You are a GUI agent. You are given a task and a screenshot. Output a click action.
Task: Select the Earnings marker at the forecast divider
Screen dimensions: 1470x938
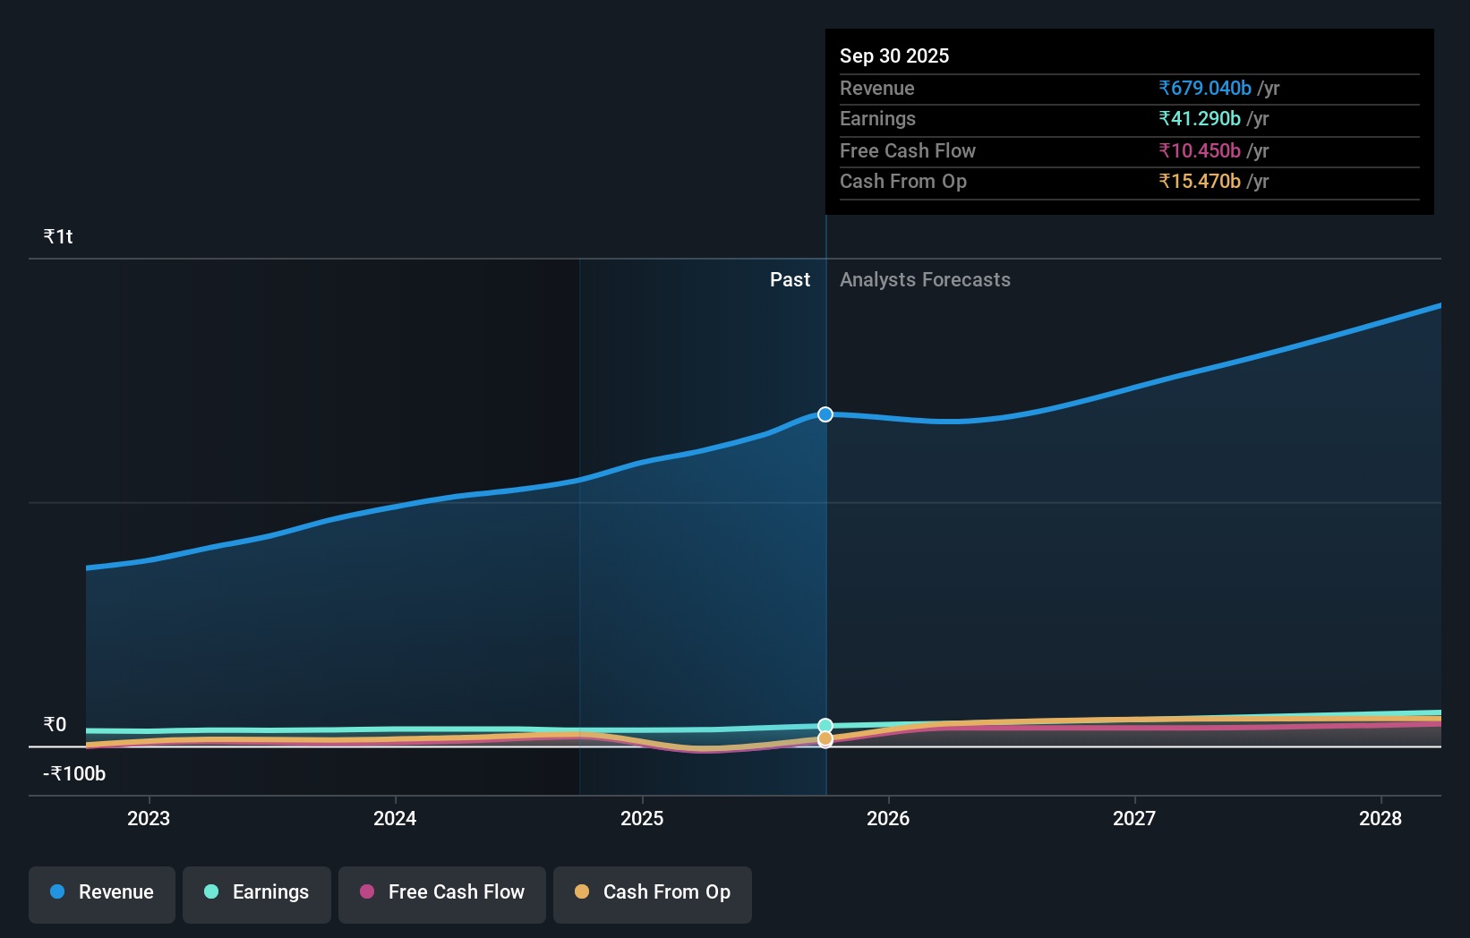(x=824, y=724)
